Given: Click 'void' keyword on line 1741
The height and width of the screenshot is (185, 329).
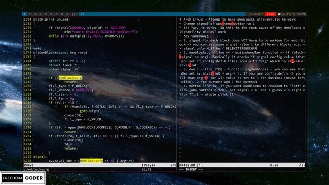Looking at the screenshot, I should 38,48.
